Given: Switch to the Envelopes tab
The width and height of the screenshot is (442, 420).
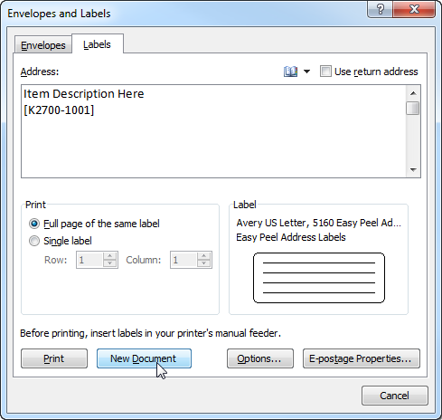Looking at the screenshot, I should pyautogui.click(x=43, y=45).
